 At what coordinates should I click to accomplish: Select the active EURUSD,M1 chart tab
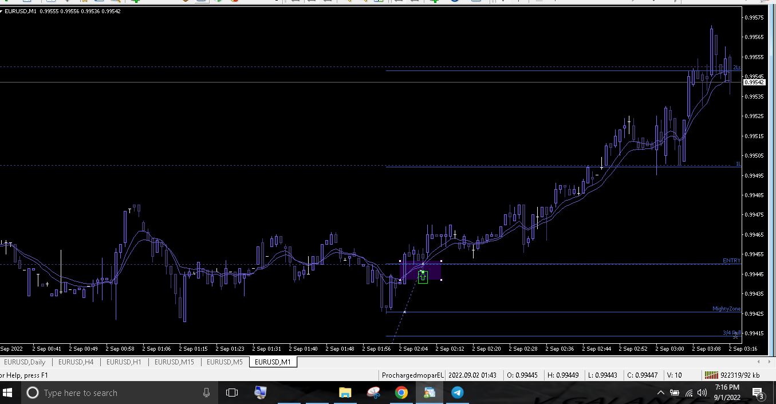pos(273,362)
